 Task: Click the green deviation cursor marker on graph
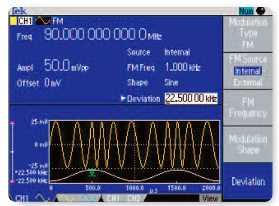pos(92,173)
